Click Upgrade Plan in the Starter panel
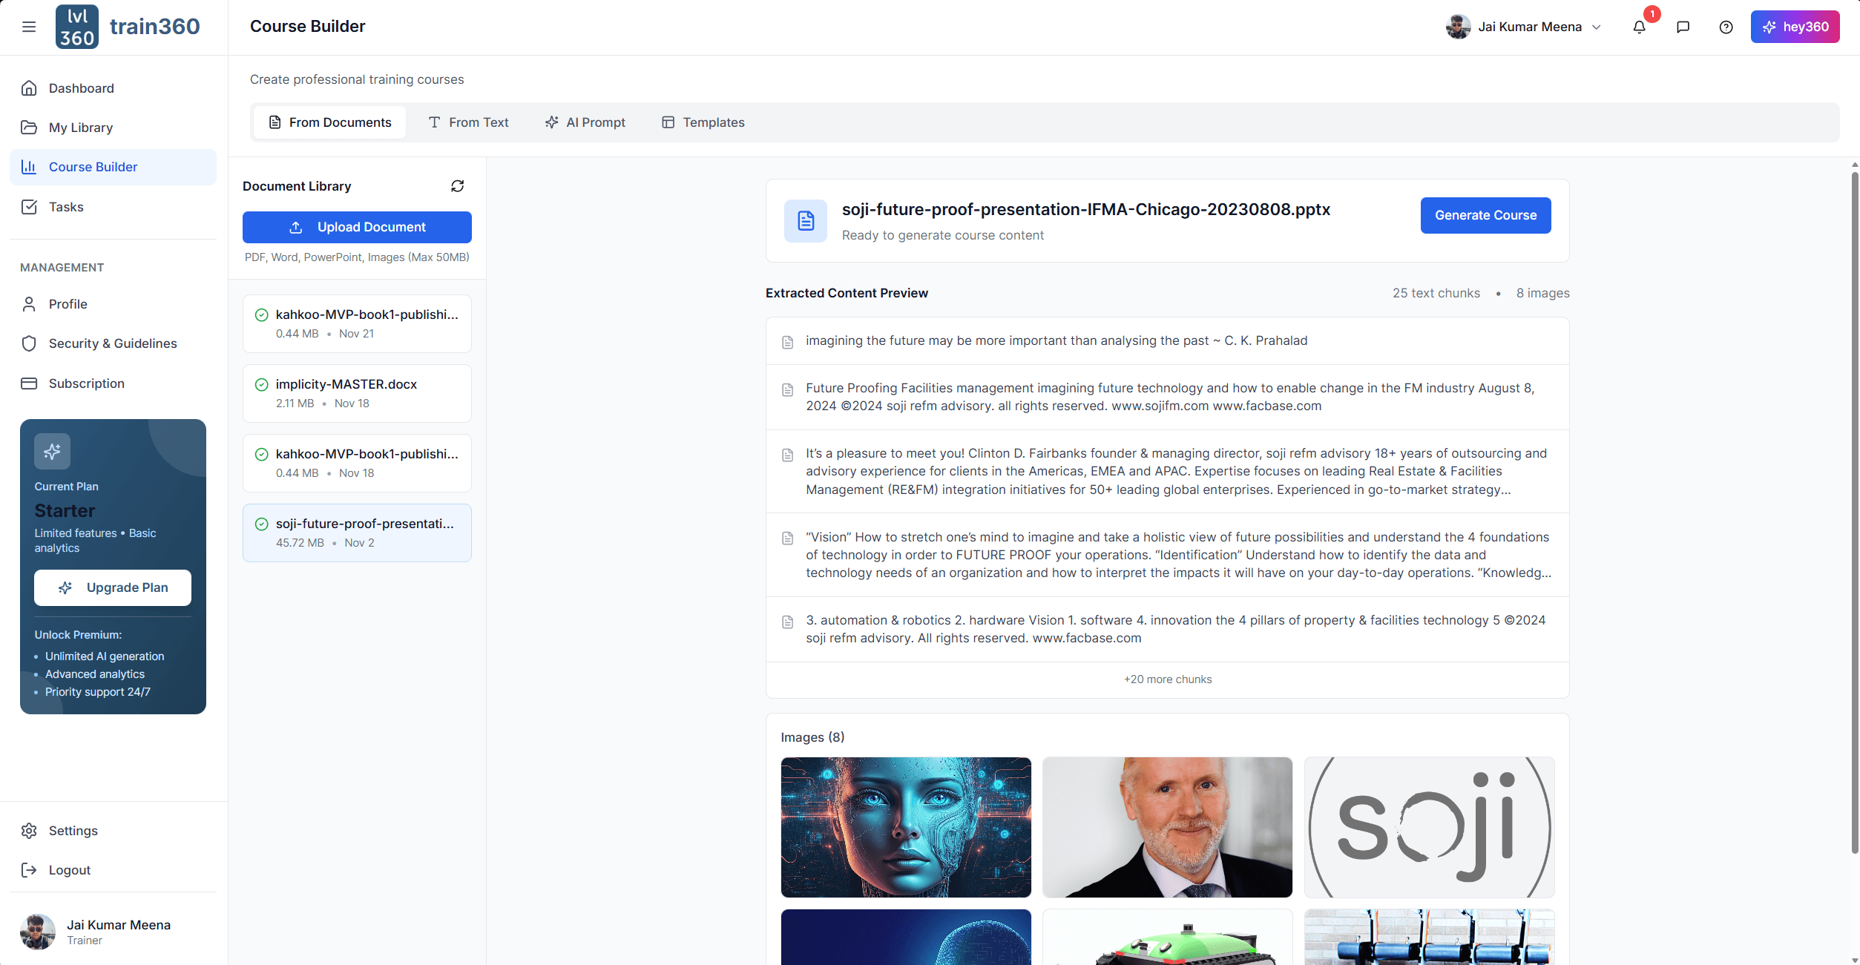 coord(112,587)
